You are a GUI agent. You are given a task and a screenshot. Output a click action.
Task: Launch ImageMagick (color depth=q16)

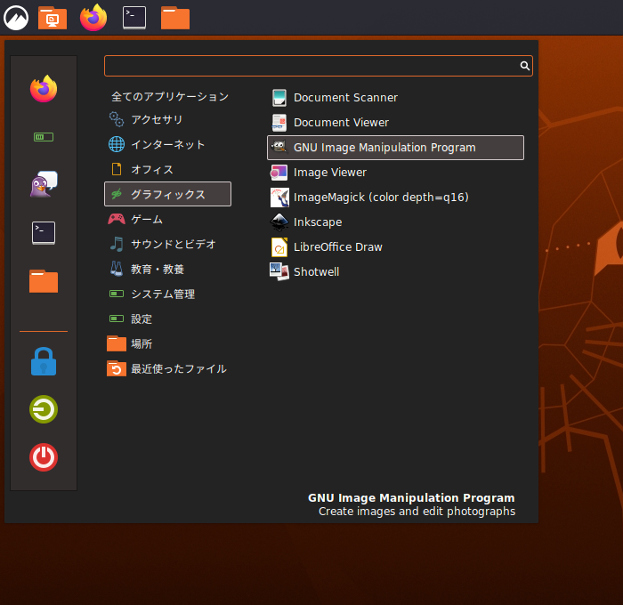(395, 198)
